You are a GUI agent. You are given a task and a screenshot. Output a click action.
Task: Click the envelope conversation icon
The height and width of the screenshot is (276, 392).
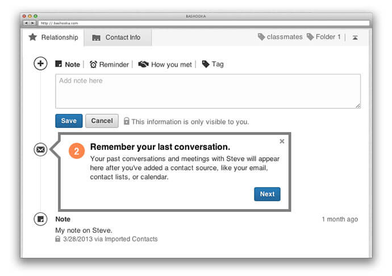pos(40,150)
